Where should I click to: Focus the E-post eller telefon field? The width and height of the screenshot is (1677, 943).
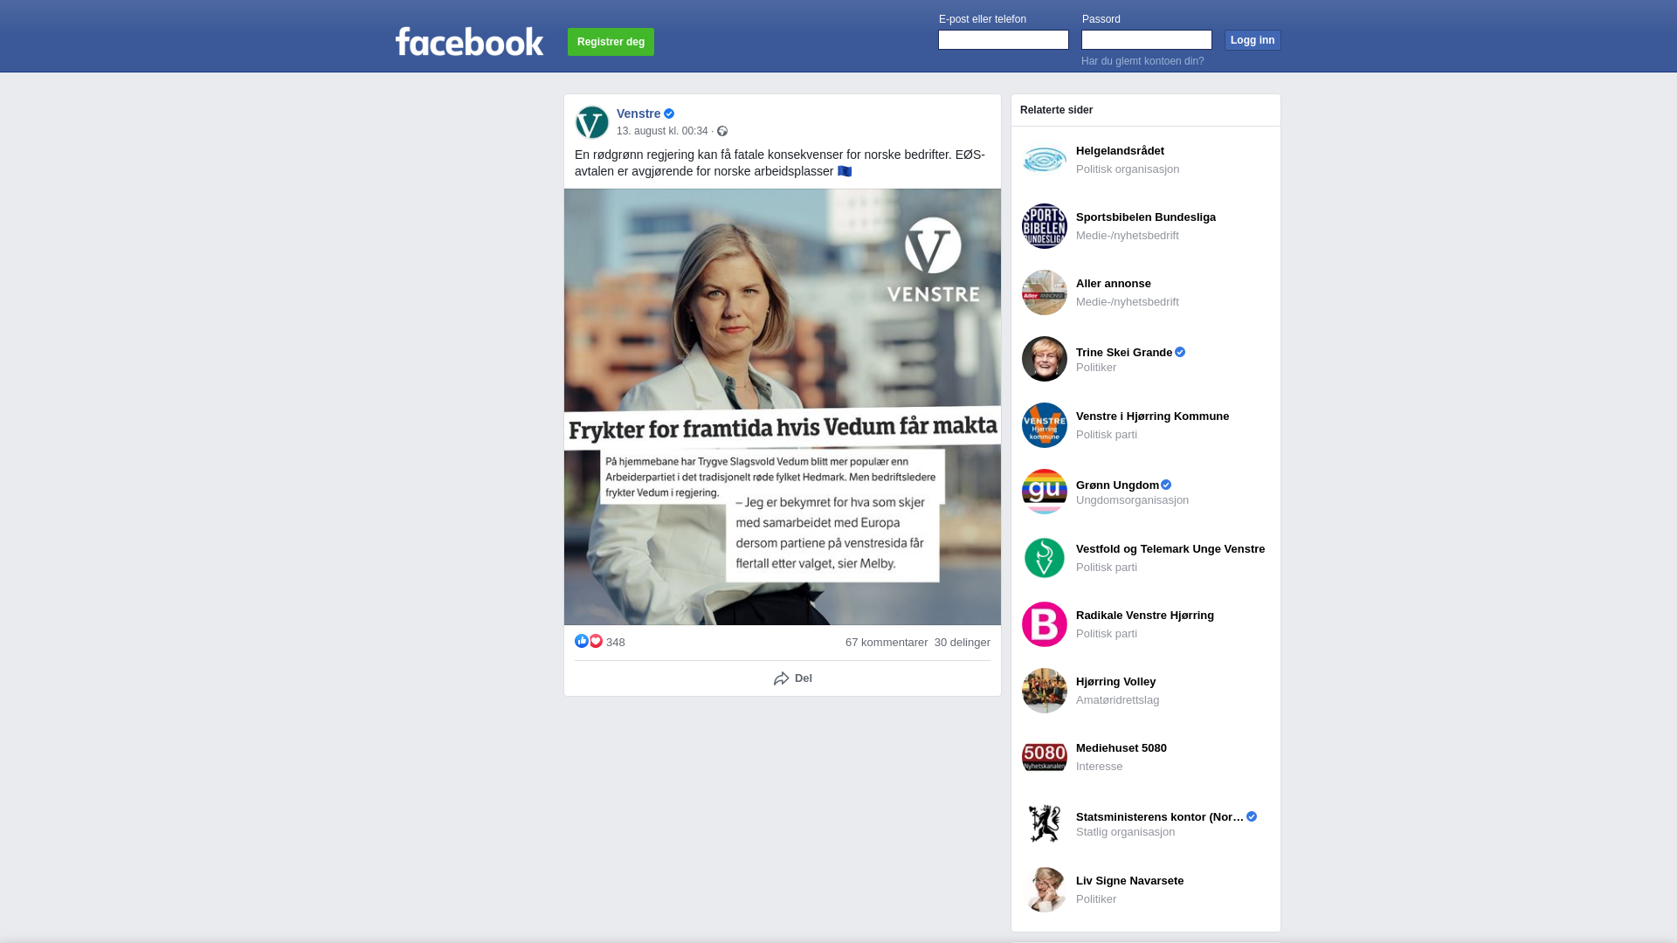point(1004,40)
